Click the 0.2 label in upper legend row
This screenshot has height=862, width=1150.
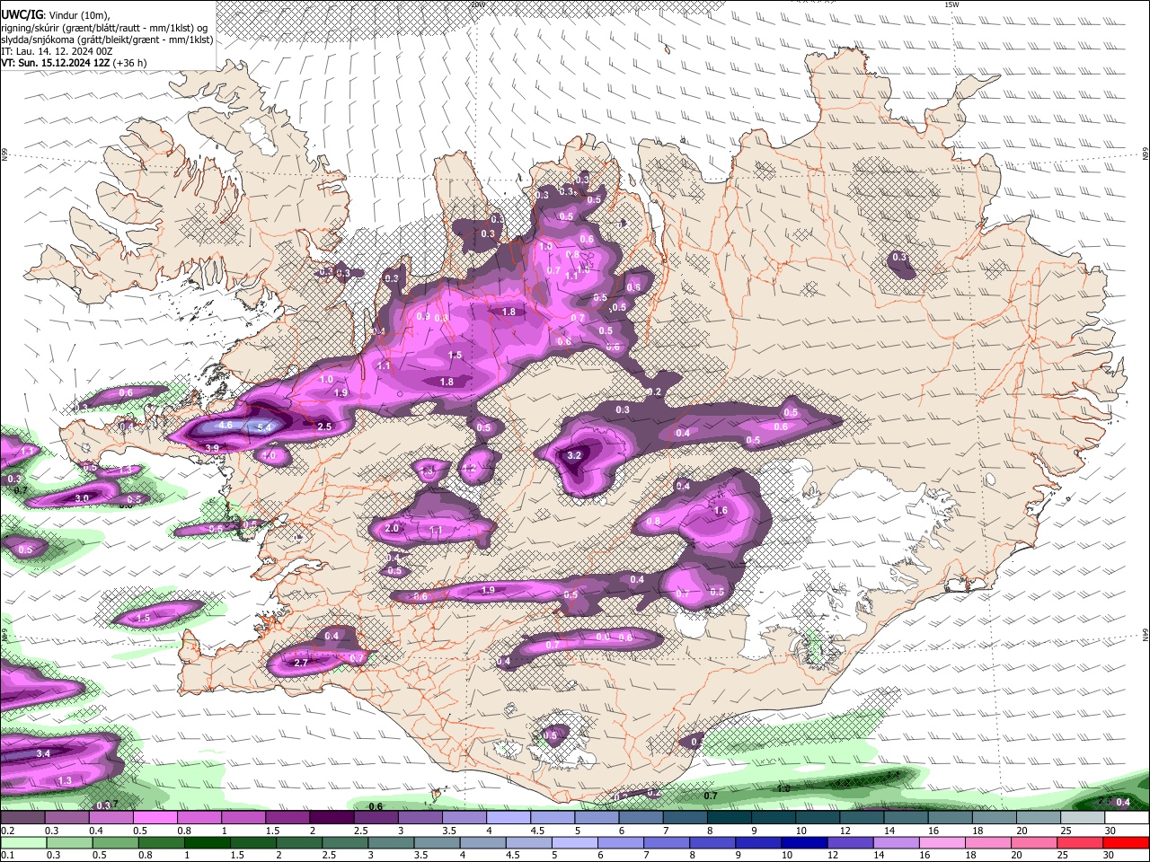click(x=7, y=831)
